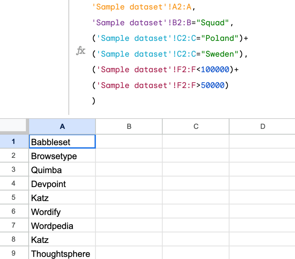Click the Wordpedia cell
Viewport: 295px width, 259px height.
click(62, 226)
